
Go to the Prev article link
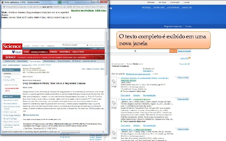(x=83, y=69)
